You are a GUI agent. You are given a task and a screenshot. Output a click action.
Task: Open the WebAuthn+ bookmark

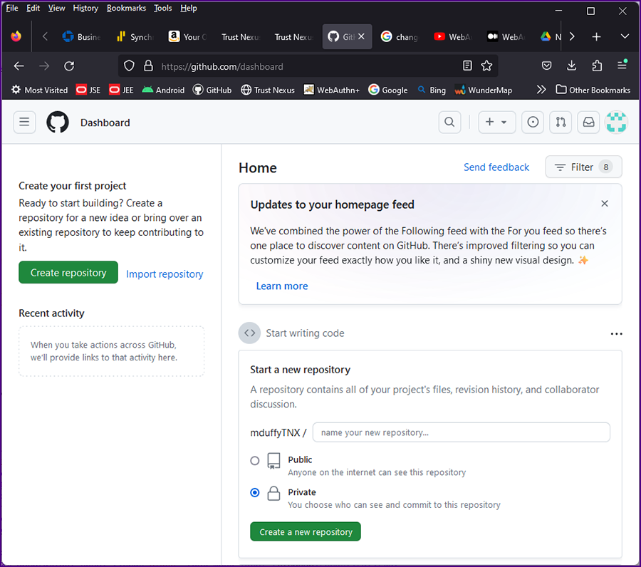[331, 90]
